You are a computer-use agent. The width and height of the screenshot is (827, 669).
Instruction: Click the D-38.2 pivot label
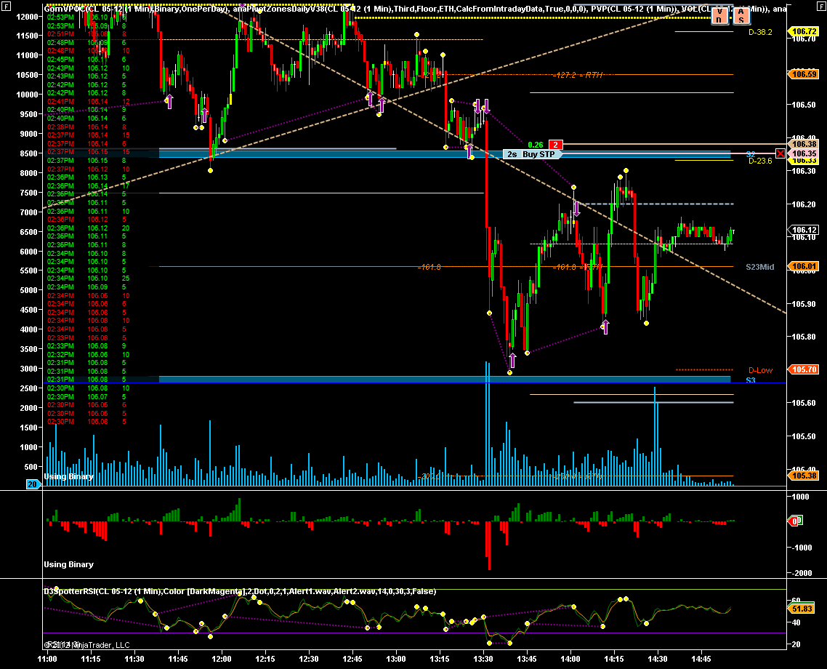pyautogui.click(x=760, y=32)
